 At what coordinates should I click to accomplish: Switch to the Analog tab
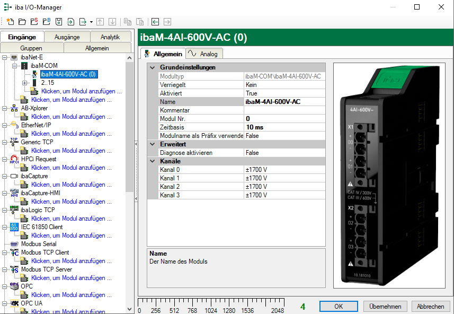(204, 54)
